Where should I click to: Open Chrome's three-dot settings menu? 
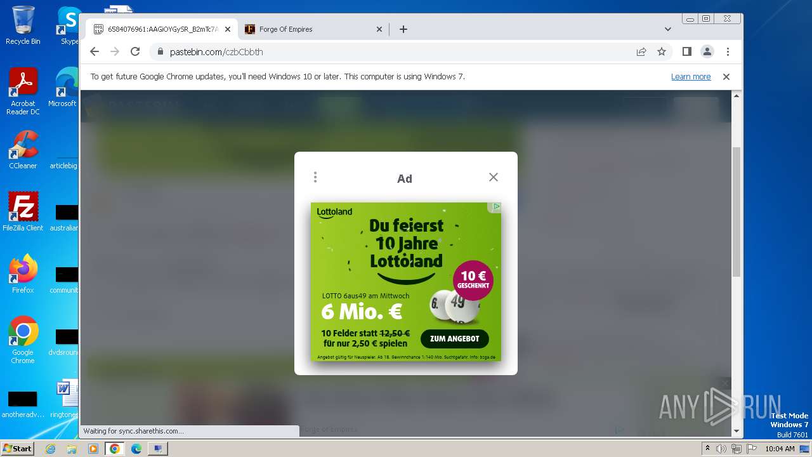coord(728,51)
